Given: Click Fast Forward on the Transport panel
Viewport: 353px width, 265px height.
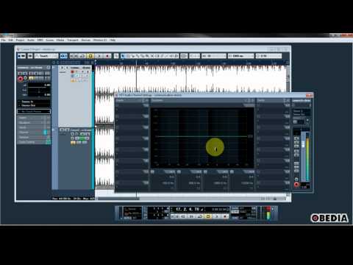Looking at the screenshot, I should (191, 216).
